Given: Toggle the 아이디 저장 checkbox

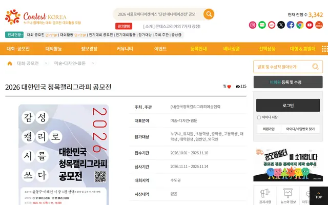Looking at the screenshot, I should coord(259,117).
